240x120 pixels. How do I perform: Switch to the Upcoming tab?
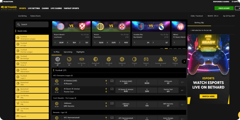(68, 52)
